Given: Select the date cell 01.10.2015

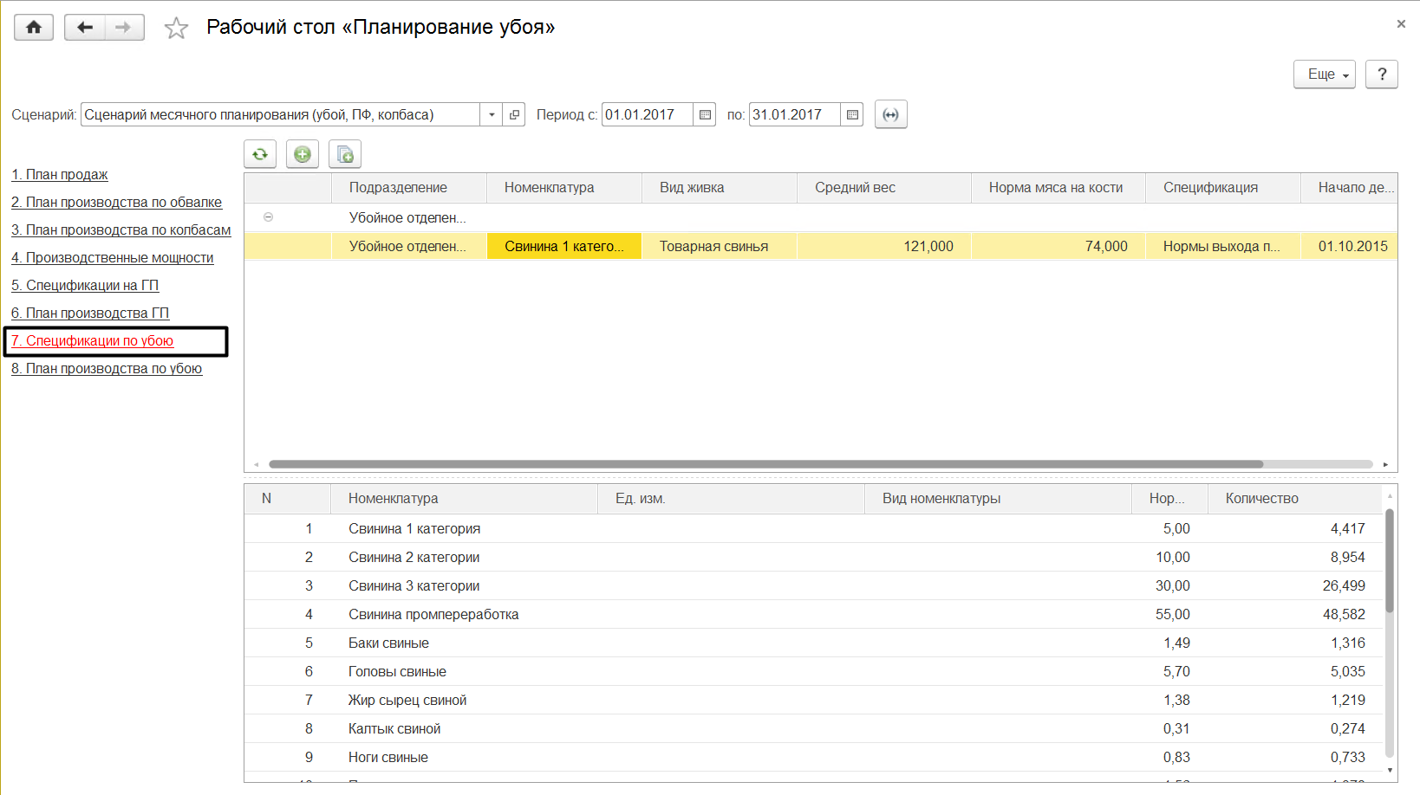Looking at the screenshot, I should pos(1349,246).
